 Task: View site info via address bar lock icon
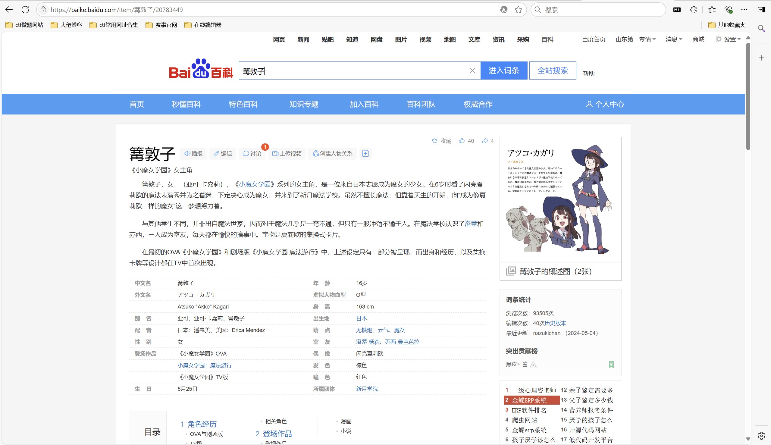[43, 10]
